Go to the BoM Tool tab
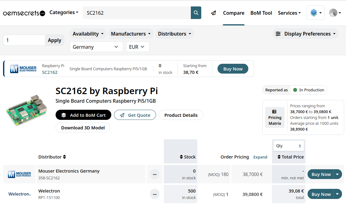Viewport: 346px width, 210px height. tap(261, 13)
